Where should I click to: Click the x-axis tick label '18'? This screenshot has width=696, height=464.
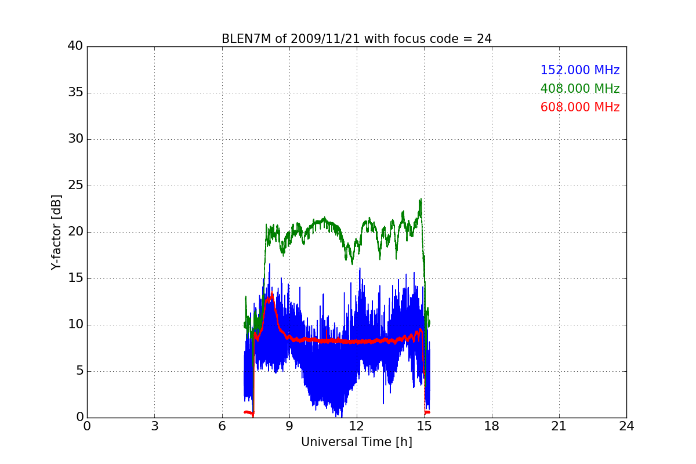click(x=492, y=426)
